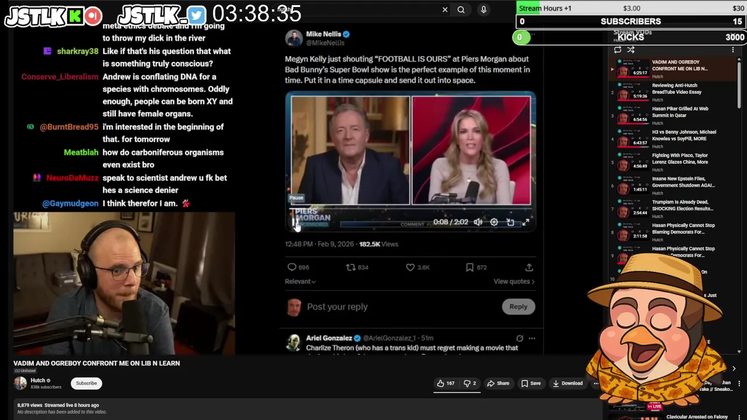
Task: Mute the tweet video volume icon
Action: point(478,222)
